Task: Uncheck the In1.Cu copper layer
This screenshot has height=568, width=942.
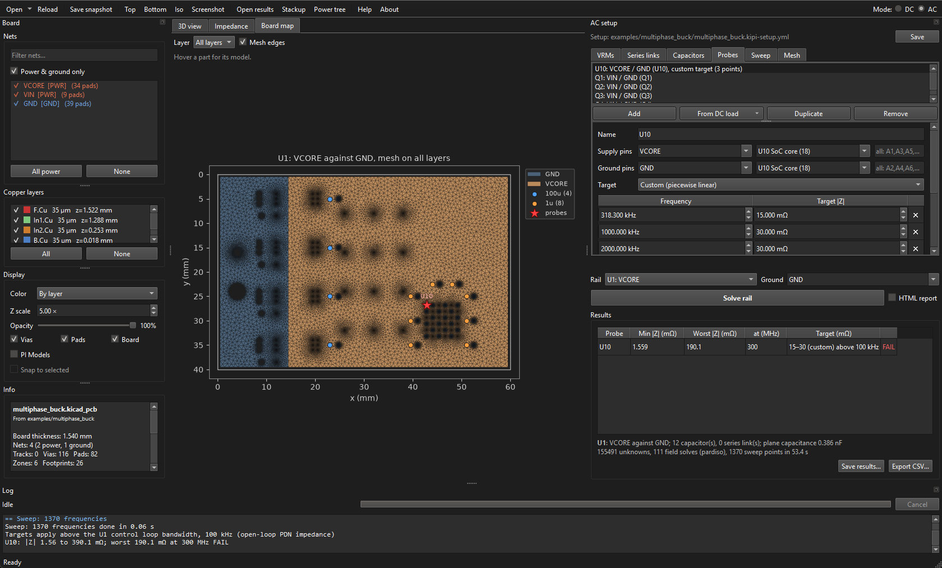Action: click(16, 220)
